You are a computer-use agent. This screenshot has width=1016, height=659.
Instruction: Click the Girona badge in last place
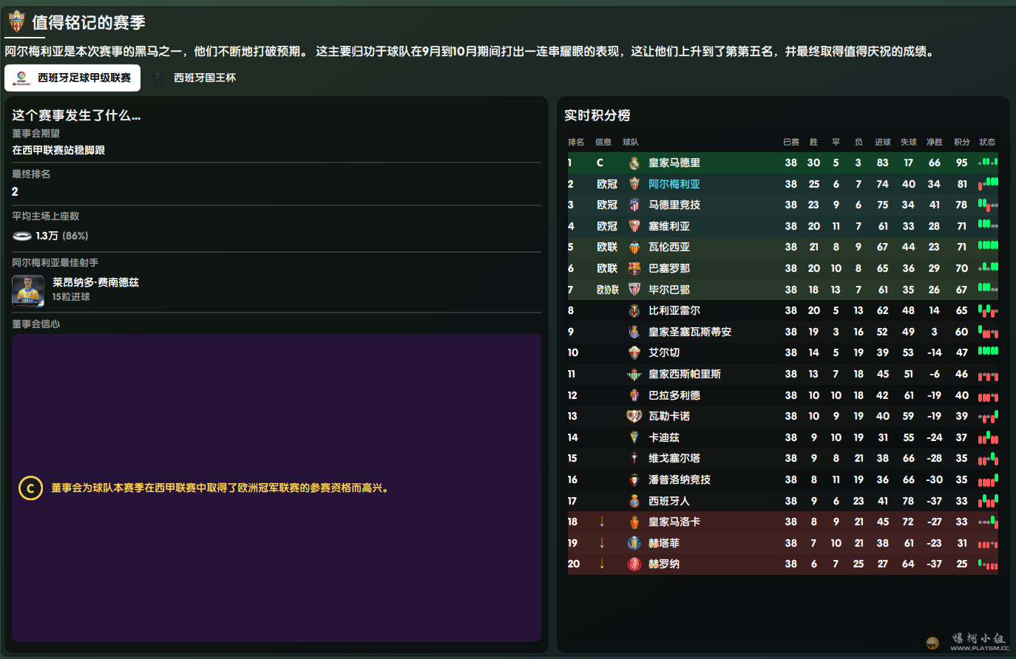coord(634,564)
